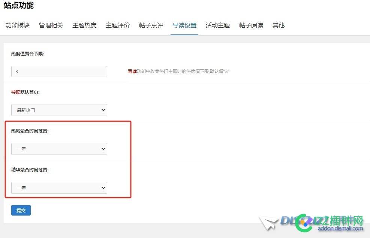
Task: Select the active 导读设置 tab
Action: tap(184, 25)
